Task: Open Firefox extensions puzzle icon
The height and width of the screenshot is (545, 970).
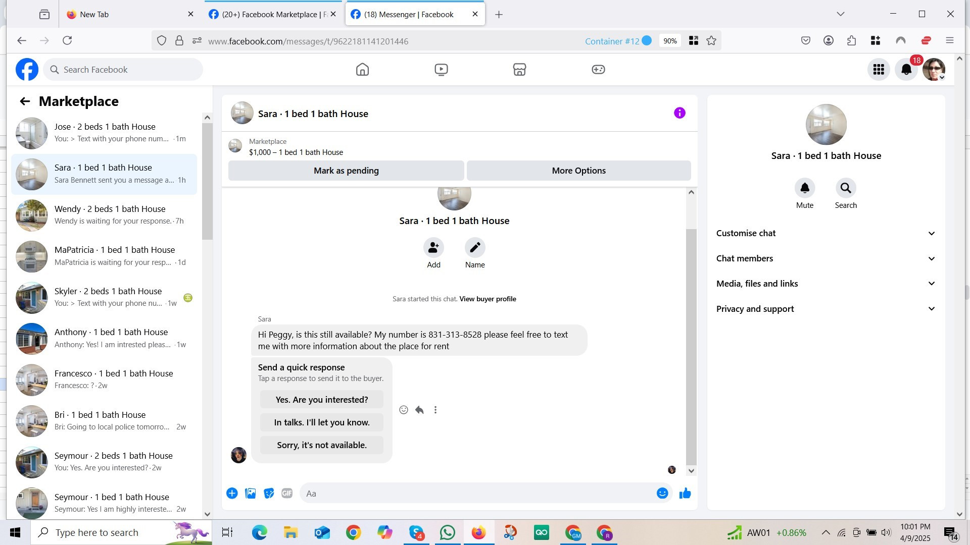Action: pos(852,40)
